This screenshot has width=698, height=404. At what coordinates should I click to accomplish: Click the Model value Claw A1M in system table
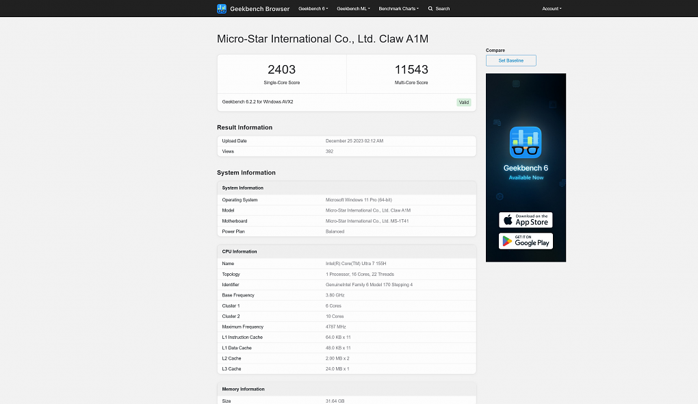pyautogui.click(x=368, y=211)
